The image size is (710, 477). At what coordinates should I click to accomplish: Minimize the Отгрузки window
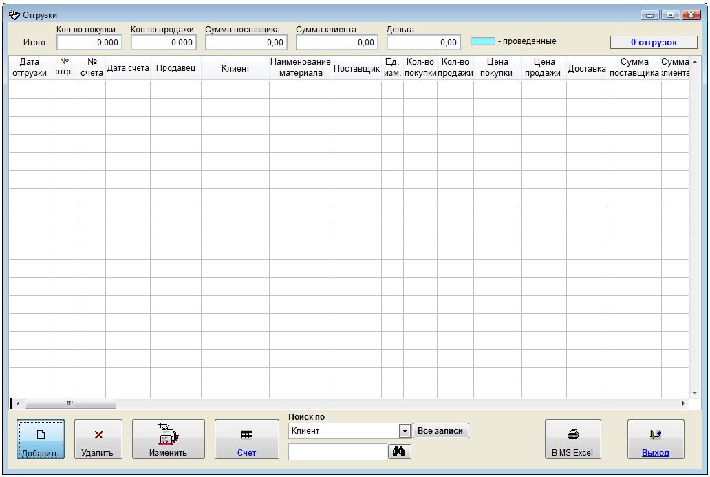tap(650, 15)
